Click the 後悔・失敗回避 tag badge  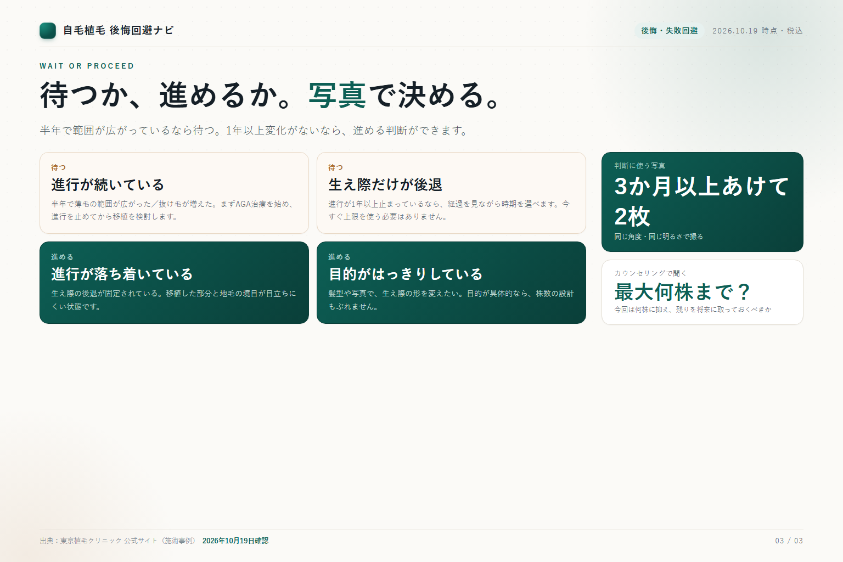[x=670, y=31]
